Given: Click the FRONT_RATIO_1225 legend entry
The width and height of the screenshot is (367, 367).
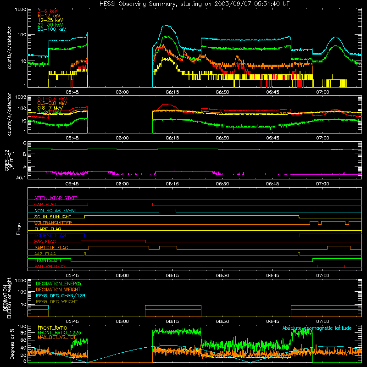Looking at the screenshot, I should point(59,333).
